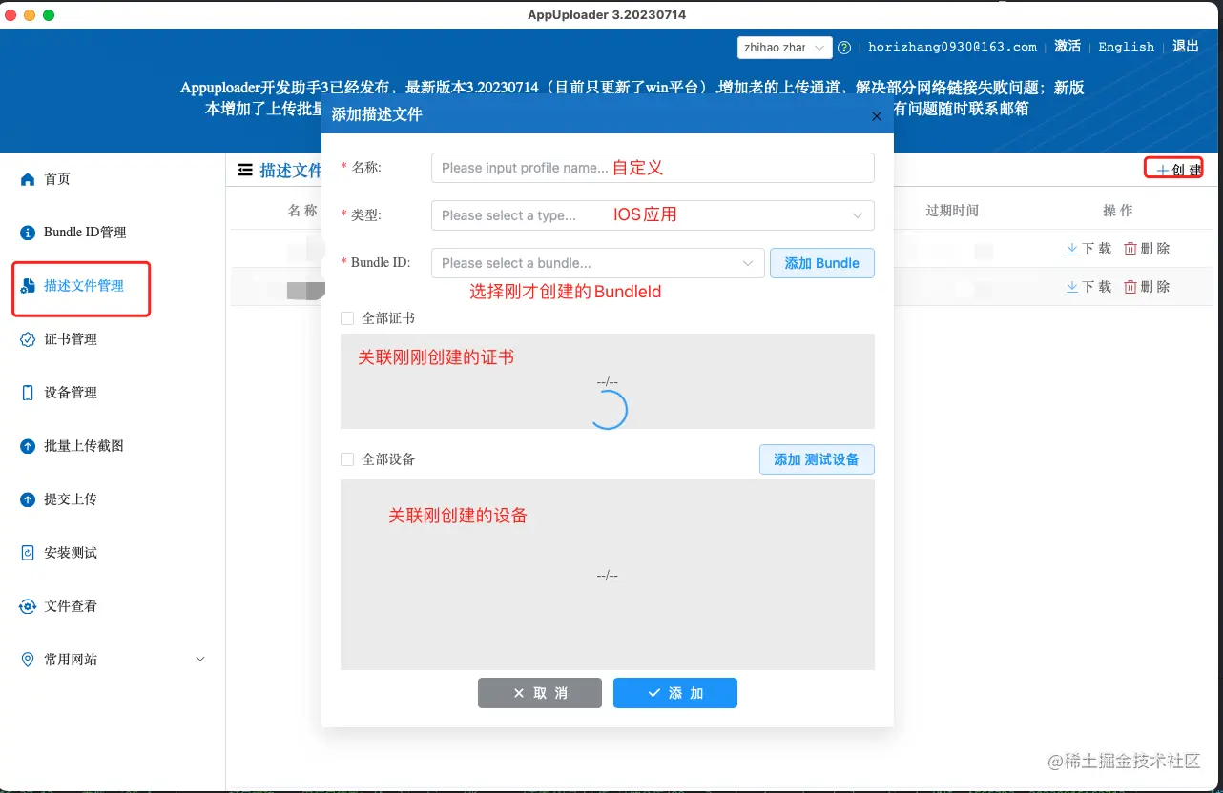Log out using 退出
This screenshot has width=1223, height=793.
(1186, 46)
